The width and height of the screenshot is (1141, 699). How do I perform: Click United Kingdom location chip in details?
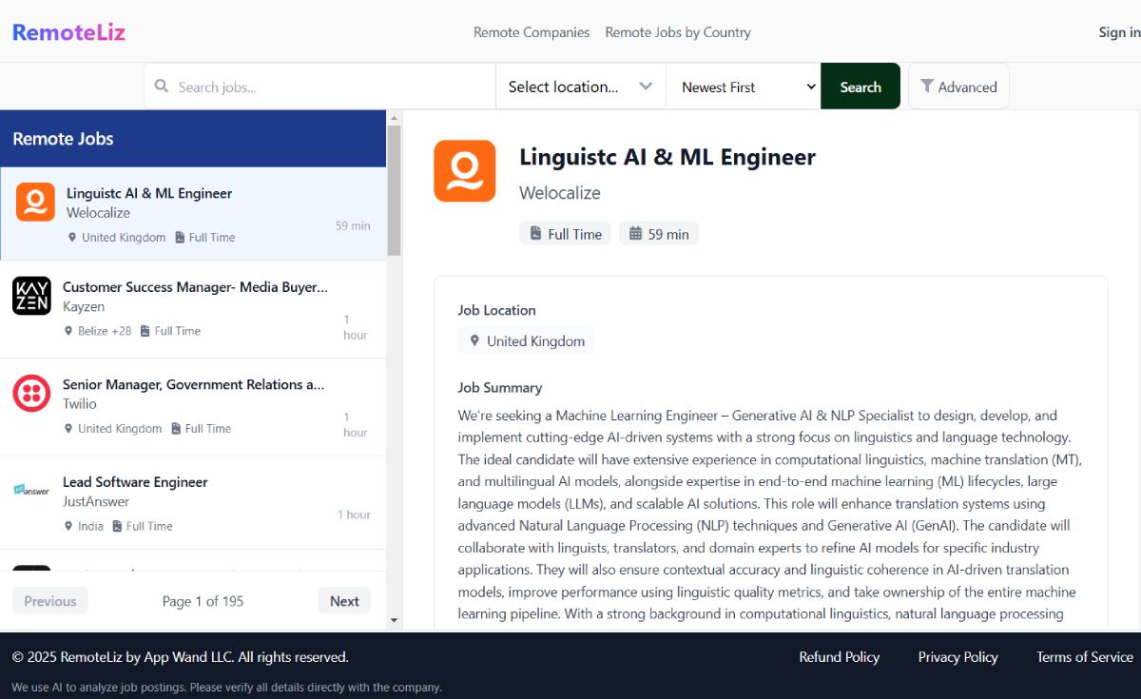coord(527,341)
